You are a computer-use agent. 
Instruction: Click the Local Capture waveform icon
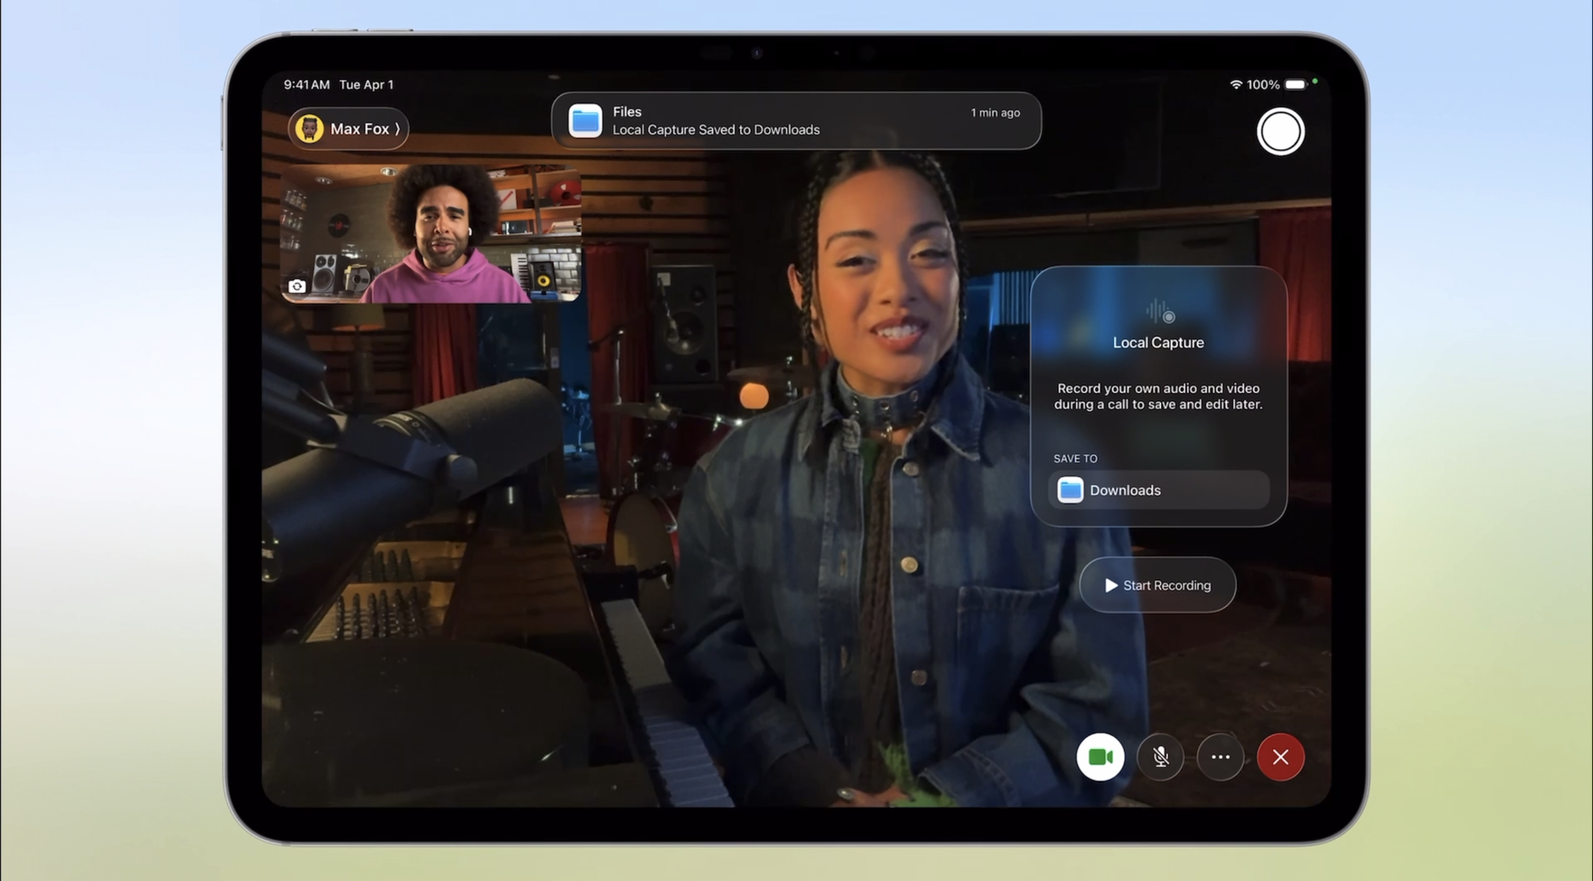point(1161,312)
